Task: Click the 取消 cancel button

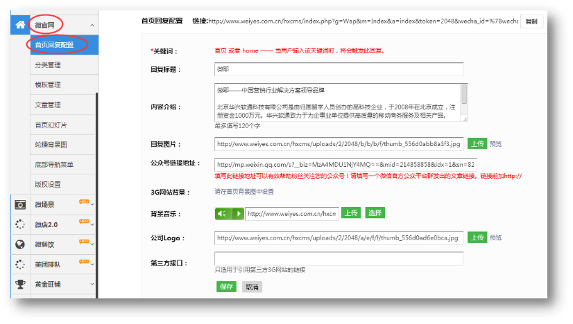Action: pos(252,287)
